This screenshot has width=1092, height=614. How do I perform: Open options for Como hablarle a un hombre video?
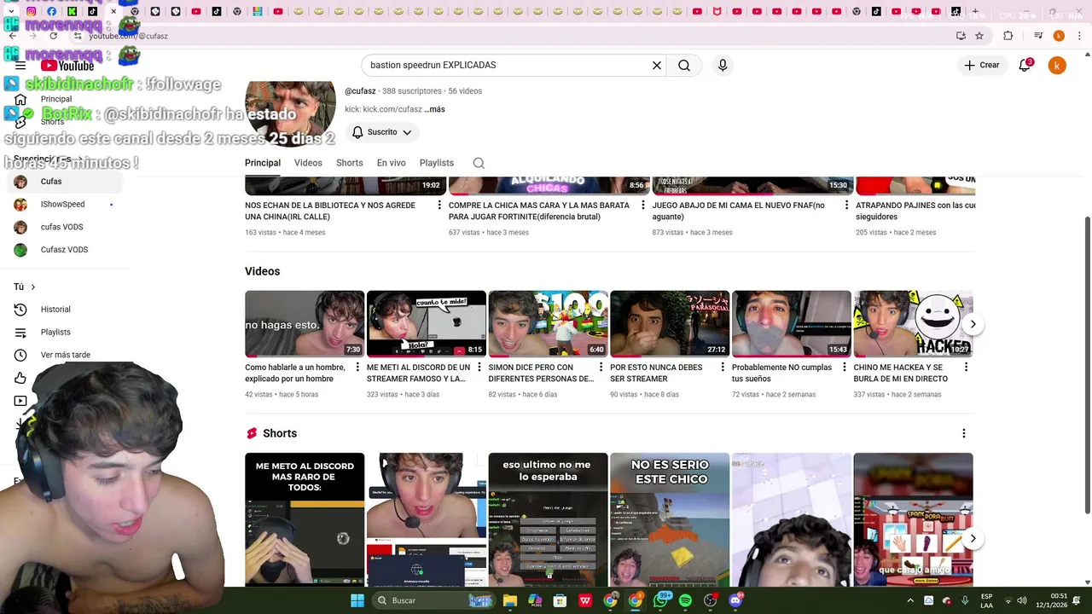[x=357, y=368]
